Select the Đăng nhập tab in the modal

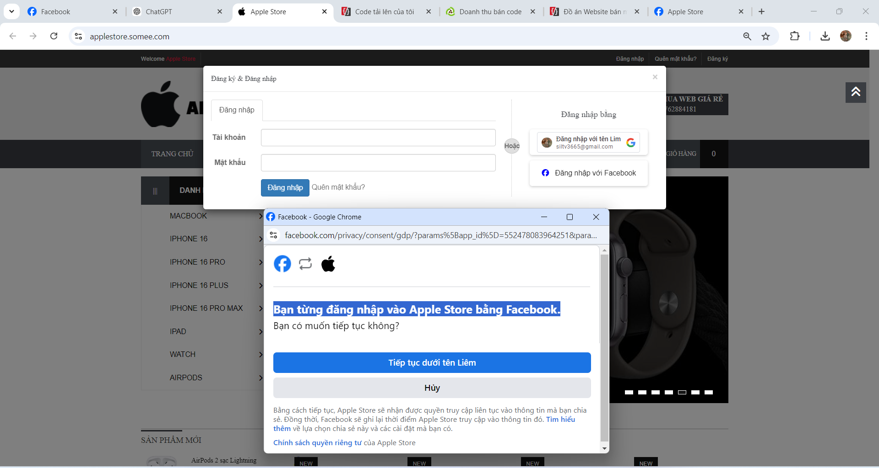click(237, 110)
